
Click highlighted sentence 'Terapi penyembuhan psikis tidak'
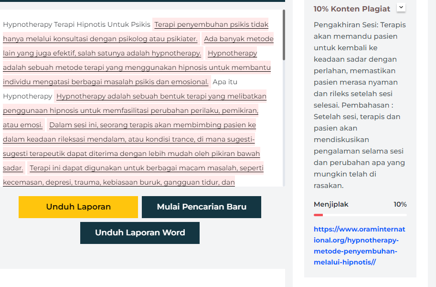[212, 24]
